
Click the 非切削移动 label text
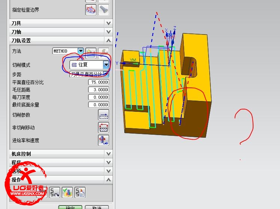coord(23,128)
